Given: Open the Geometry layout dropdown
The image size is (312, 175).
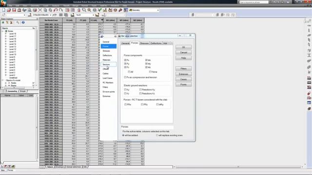Looking at the screenshot, I should coord(158,10).
